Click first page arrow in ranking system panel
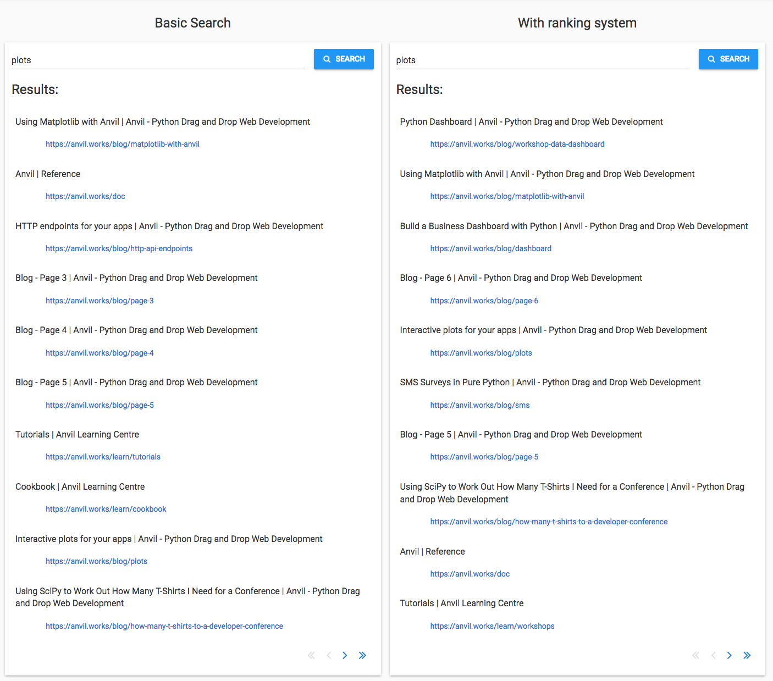773x681 pixels. (x=695, y=655)
